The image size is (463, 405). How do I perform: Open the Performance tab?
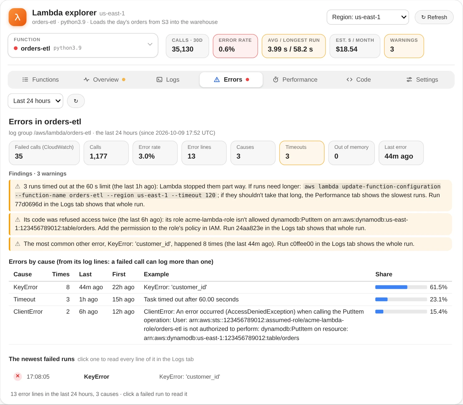(295, 80)
